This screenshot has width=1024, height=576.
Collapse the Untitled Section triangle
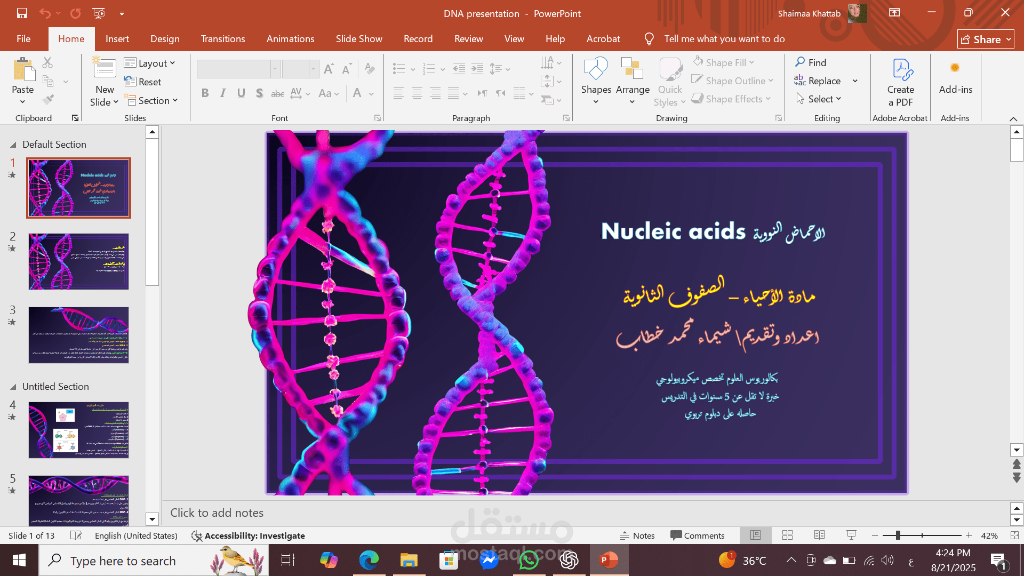13,387
